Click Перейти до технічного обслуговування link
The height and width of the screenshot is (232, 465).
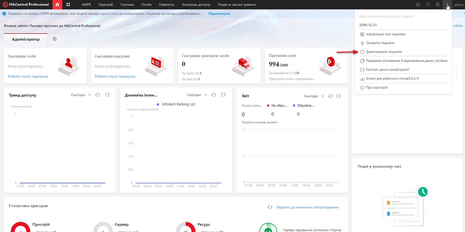point(307,207)
